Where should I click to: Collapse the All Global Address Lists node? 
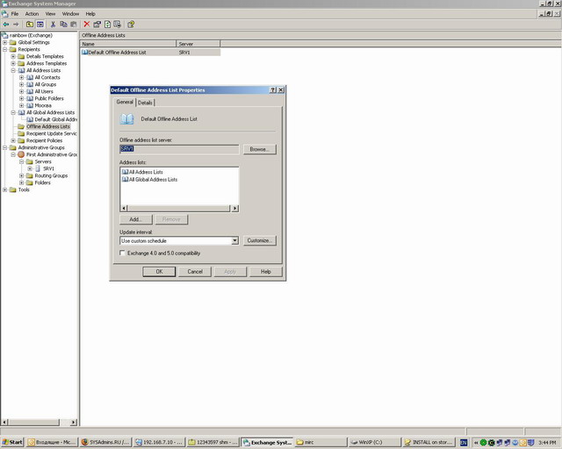13,112
